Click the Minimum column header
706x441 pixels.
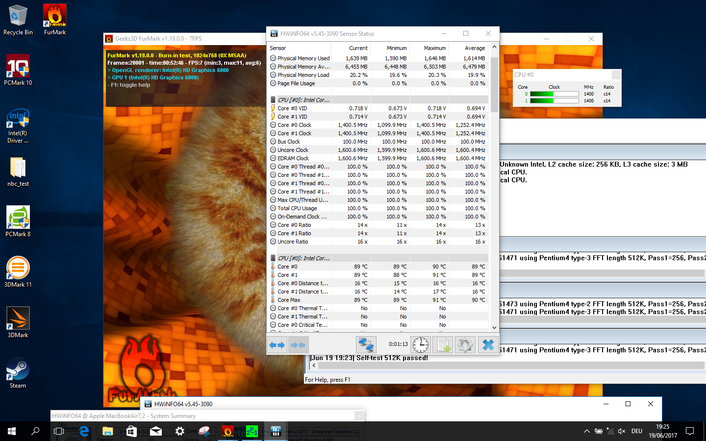[x=390, y=48]
